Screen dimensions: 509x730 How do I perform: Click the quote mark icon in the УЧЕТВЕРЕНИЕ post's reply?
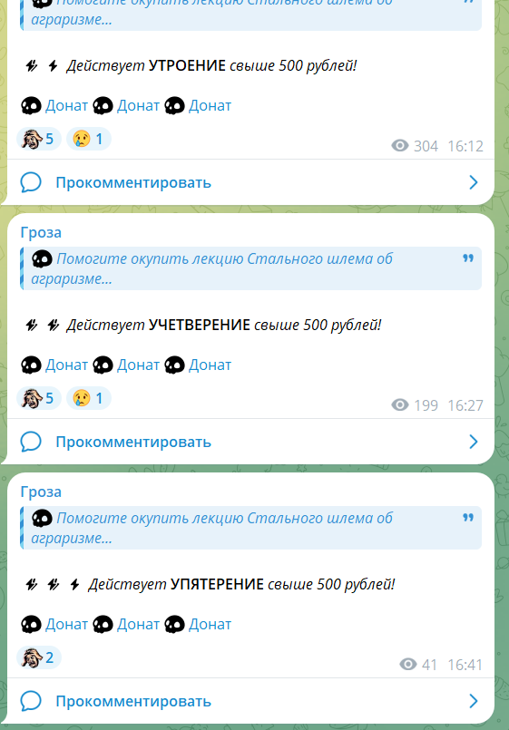468,258
